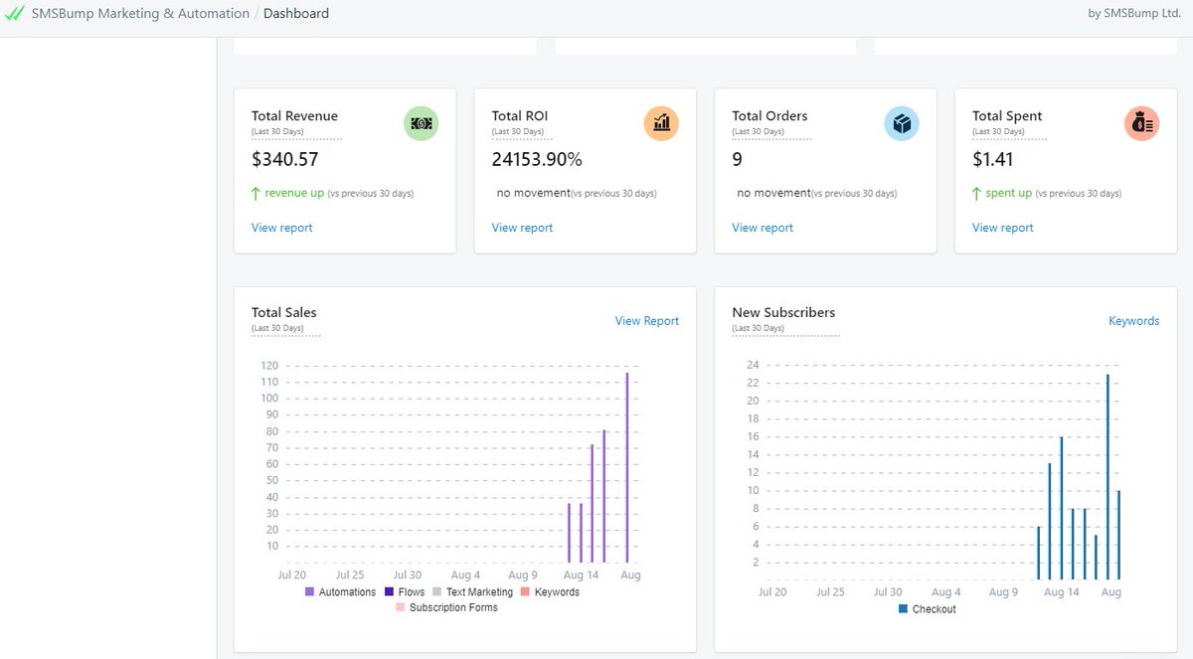Click the 'spent up' status text
This screenshot has height=659, width=1193.
pyautogui.click(x=1009, y=193)
